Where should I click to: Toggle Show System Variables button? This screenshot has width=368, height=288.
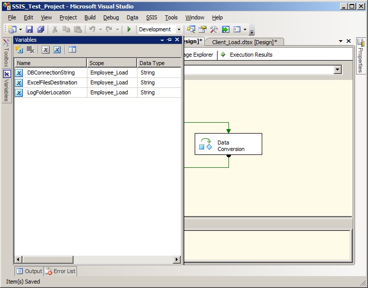click(x=45, y=50)
